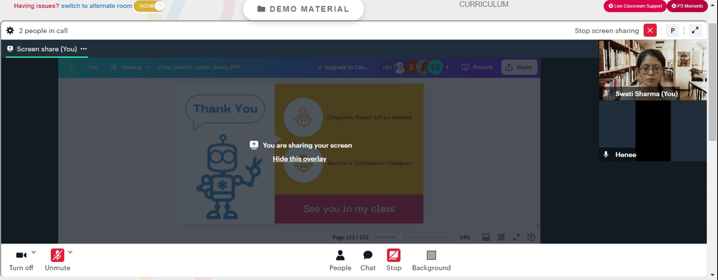Expand camera options chevron

pos(34,252)
